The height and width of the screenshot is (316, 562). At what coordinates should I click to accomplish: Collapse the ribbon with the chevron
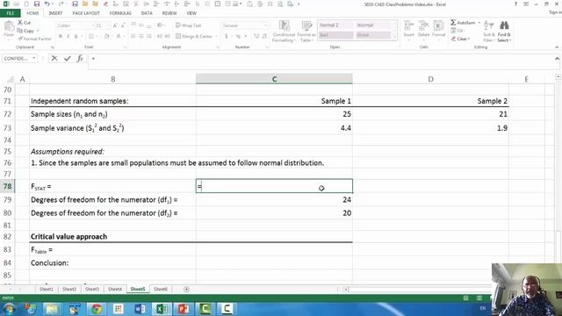557,47
